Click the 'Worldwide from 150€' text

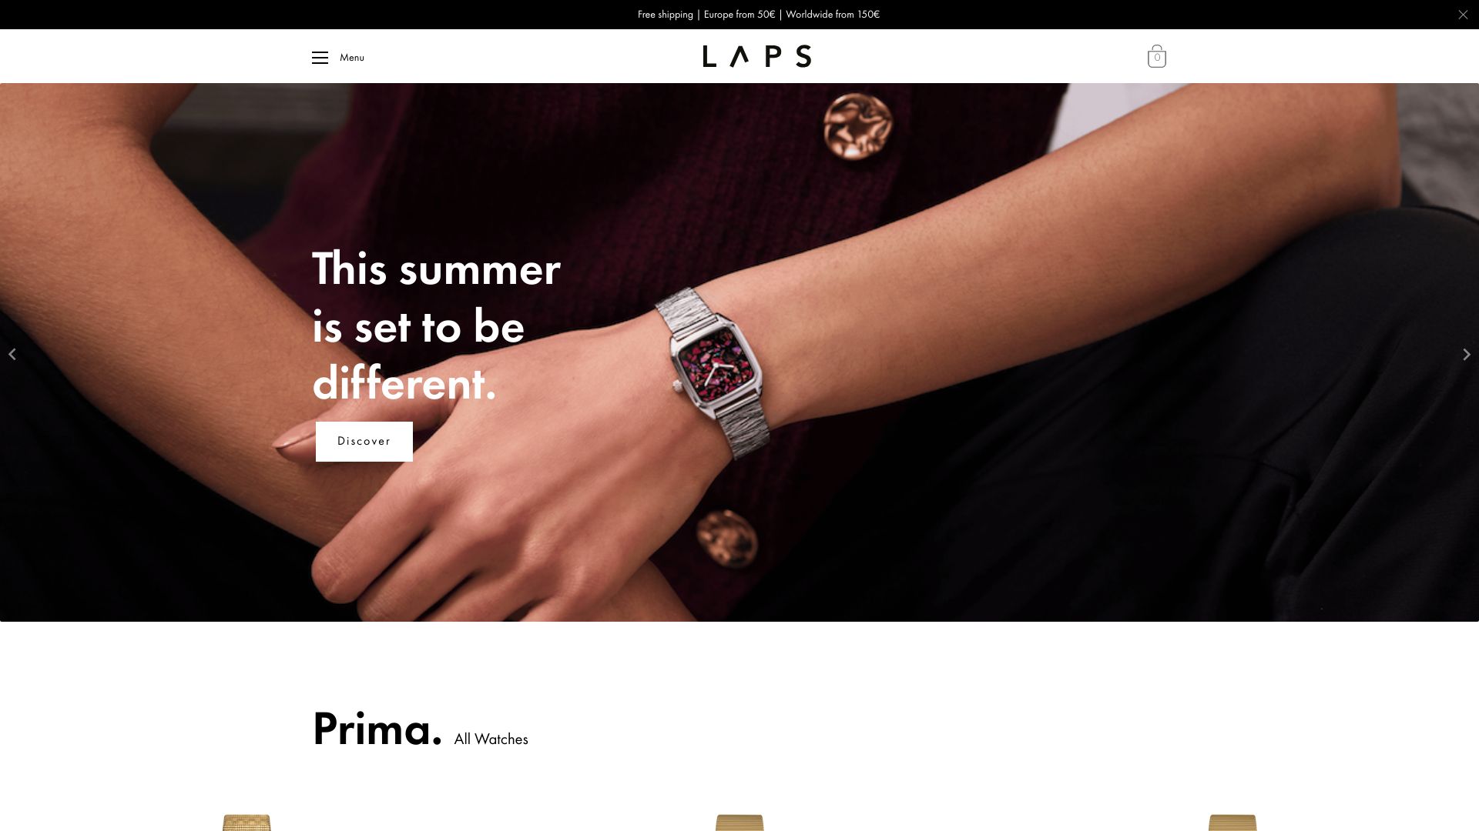click(x=833, y=15)
